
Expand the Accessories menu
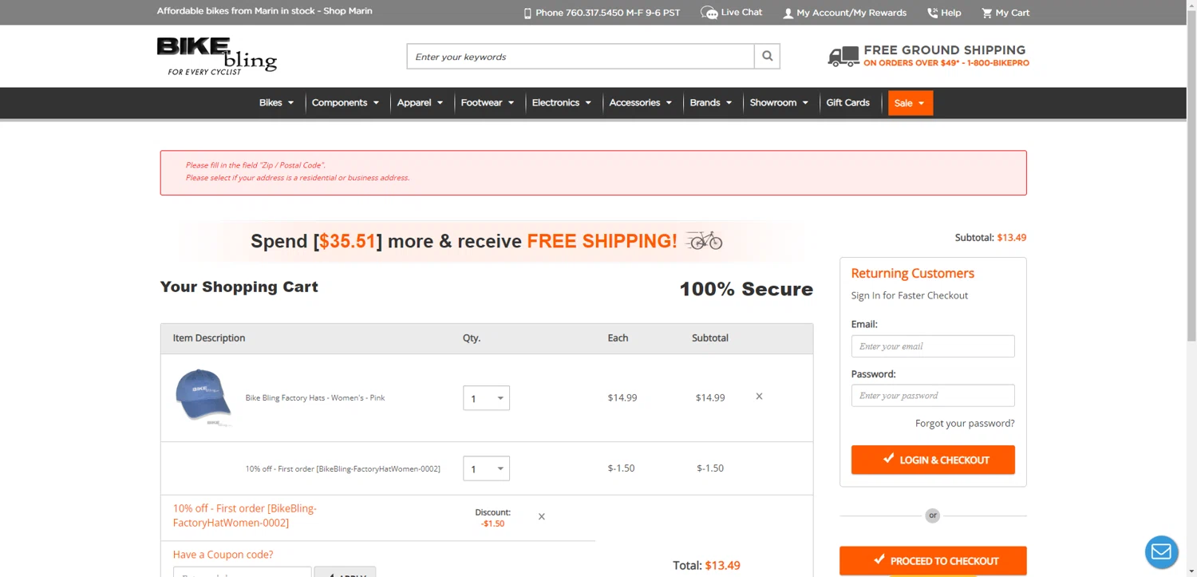(641, 103)
